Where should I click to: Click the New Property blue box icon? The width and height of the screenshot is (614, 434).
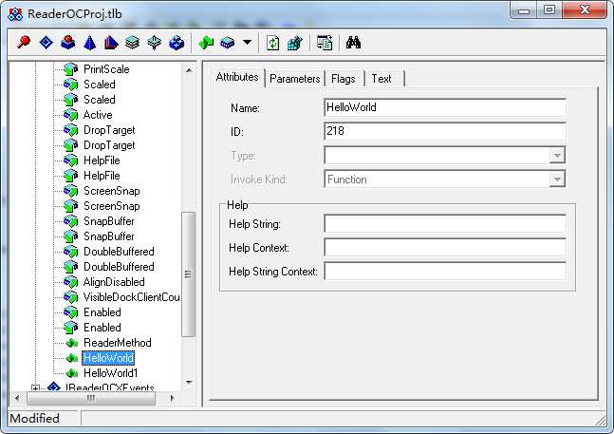point(228,43)
